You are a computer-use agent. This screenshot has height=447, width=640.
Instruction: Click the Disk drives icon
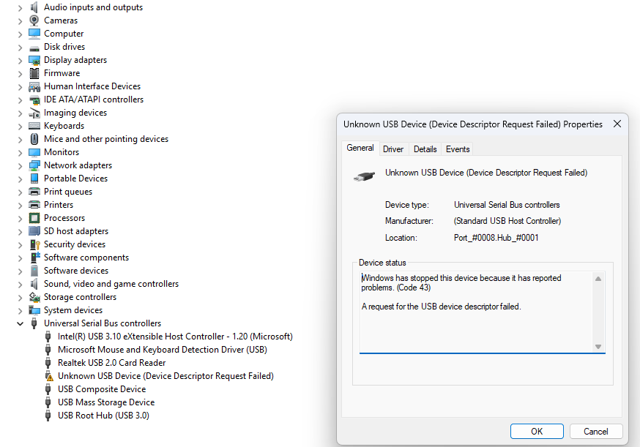click(34, 48)
